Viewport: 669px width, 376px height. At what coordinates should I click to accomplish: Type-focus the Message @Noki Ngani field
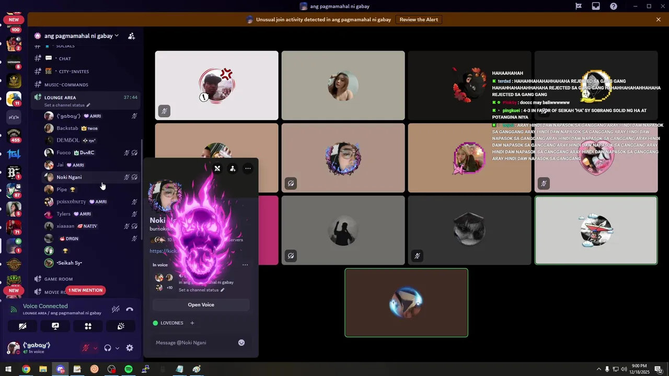pyautogui.click(x=193, y=343)
